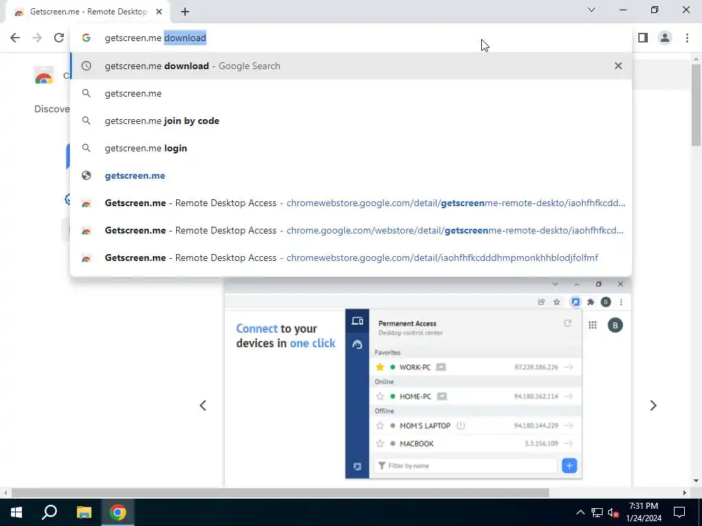This screenshot has height=526, width=702.
Task: Choose 'getscreen.me join by code' suggestion
Action: point(351,121)
